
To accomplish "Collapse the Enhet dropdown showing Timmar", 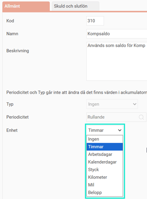I will click(105, 130).
